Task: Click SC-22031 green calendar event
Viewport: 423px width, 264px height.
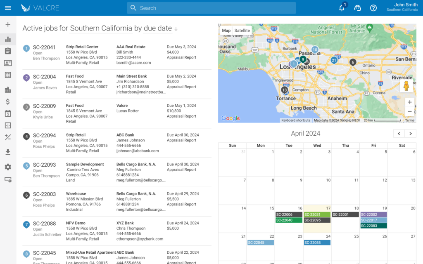Action: (317, 214)
